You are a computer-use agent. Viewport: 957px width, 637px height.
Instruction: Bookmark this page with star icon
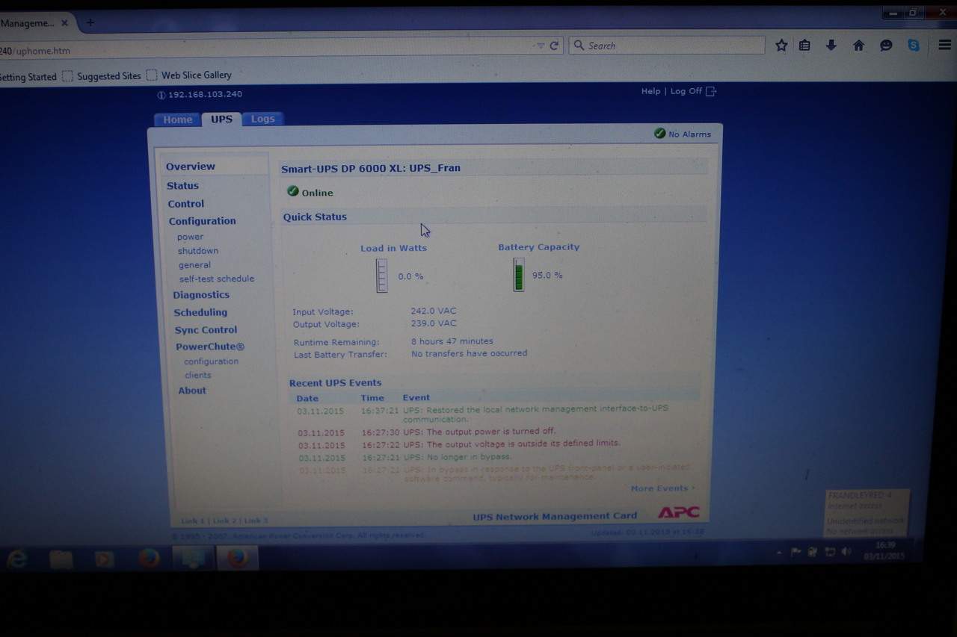781,46
